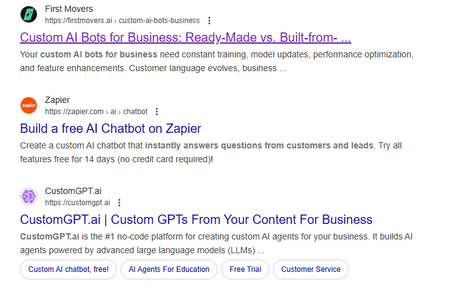The width and height of the screenshot is (468, 290).
Task: Select the AI Agents For Education chip
Action: [x=169, y=269]
